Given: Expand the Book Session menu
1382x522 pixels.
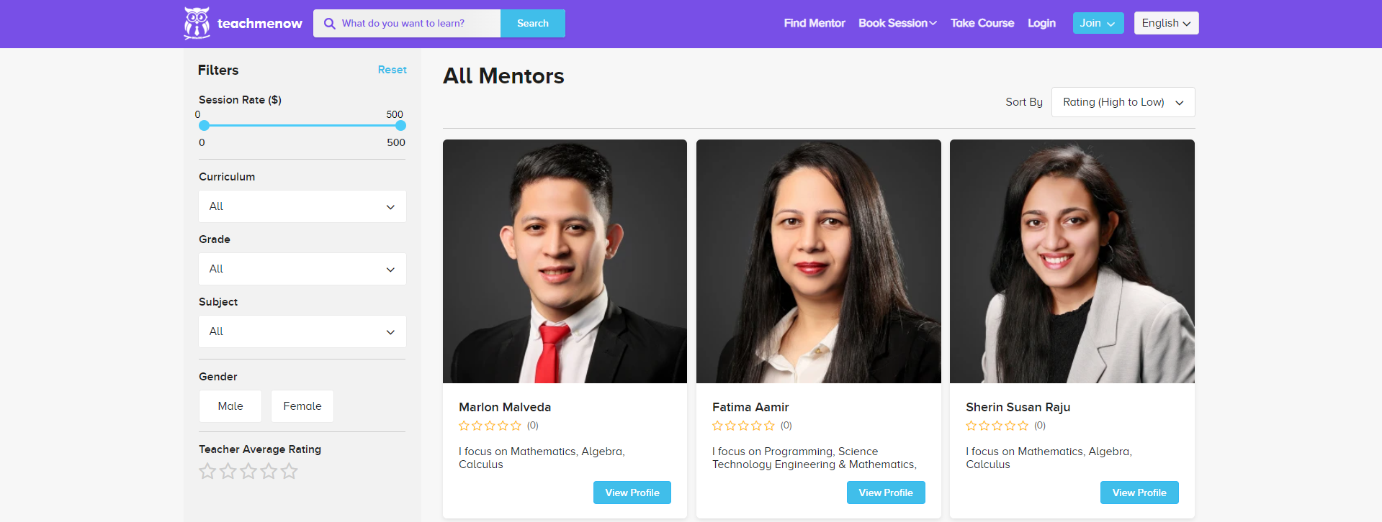Looking at the screenshot, I should coord(897,23).
